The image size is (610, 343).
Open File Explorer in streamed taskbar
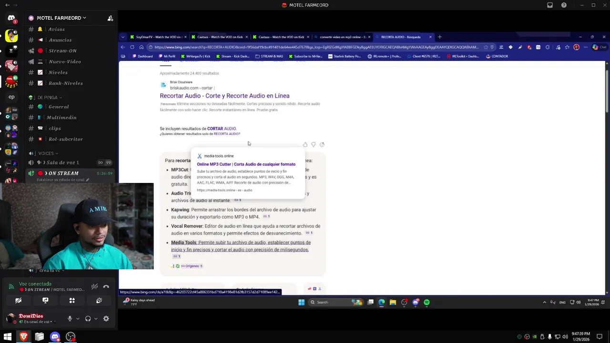tap(393, 302)
